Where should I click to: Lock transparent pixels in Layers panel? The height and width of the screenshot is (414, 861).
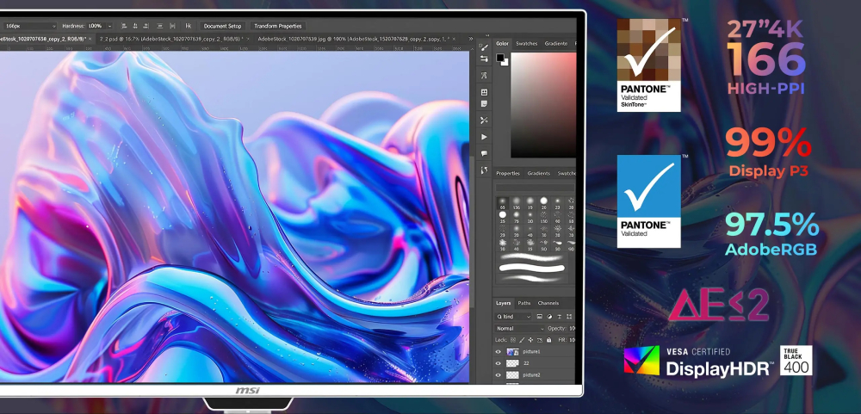tap(513, 341)
